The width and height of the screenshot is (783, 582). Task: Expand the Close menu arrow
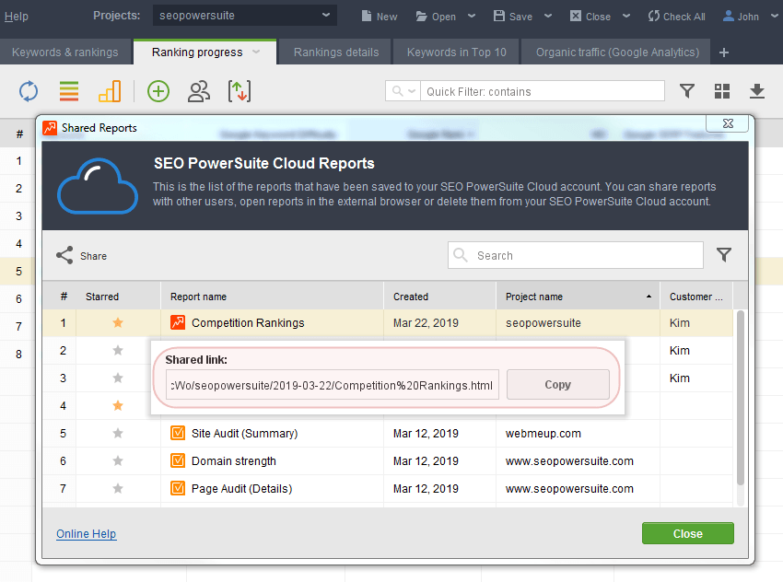tap(626, 16)
